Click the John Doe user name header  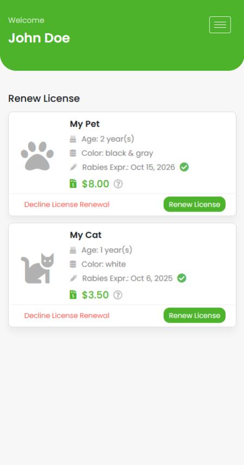coord(39,38)
